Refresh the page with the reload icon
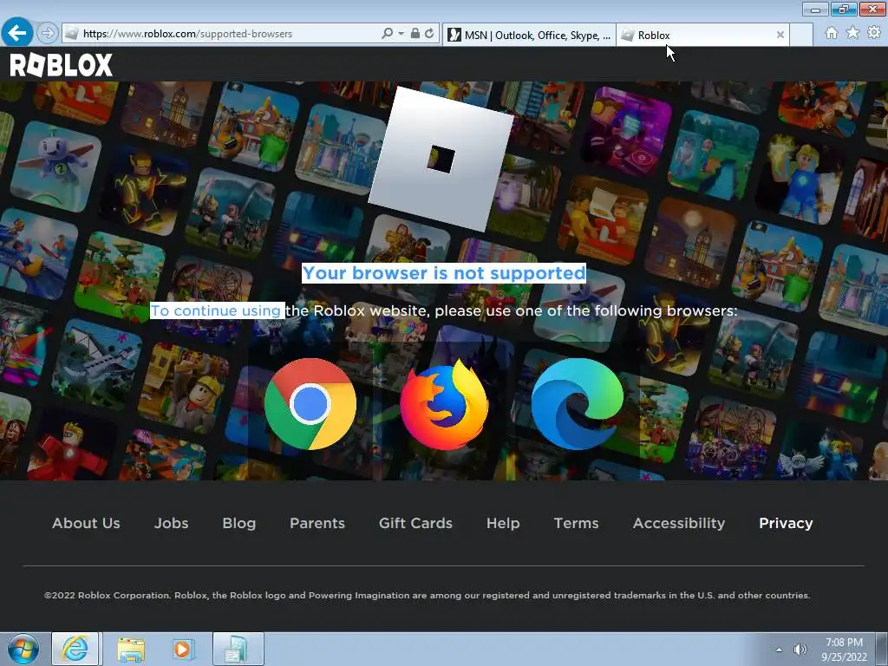 coord(429,34)
